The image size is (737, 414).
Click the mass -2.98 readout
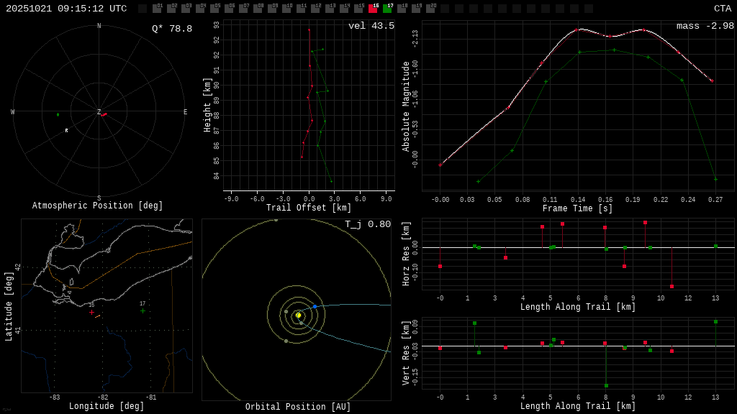tap(705, 26)
